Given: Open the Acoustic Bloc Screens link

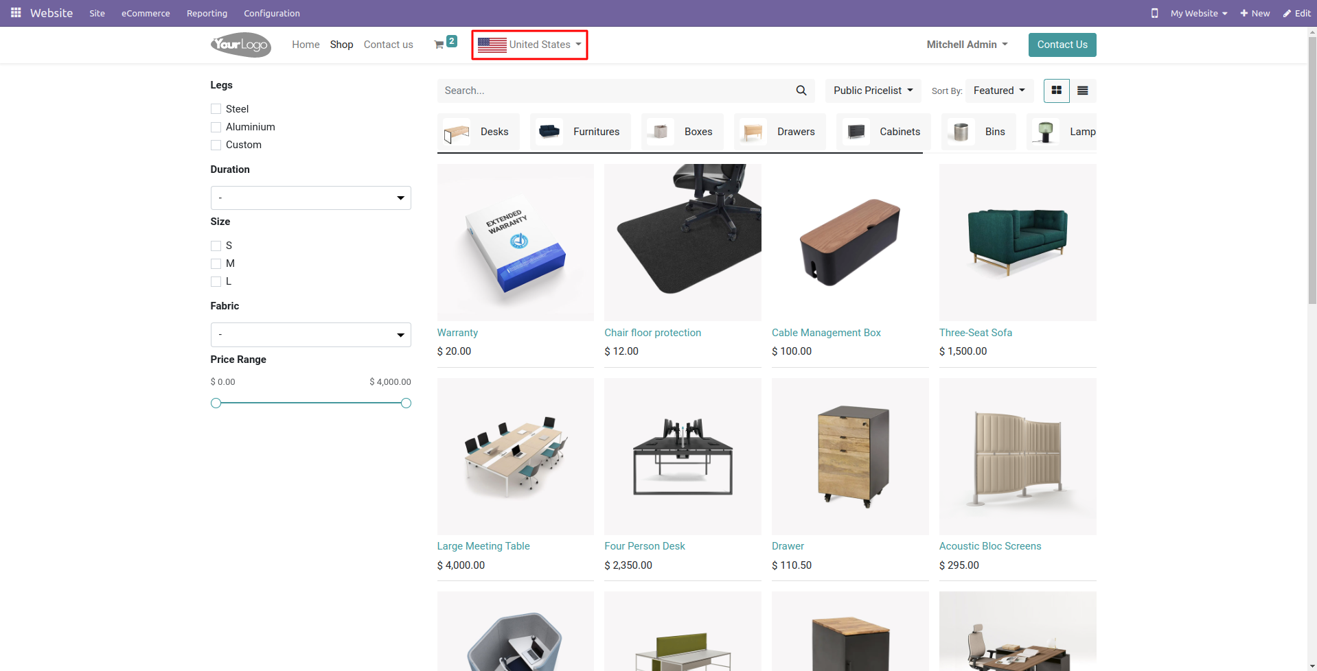Looking at the screenshot, I should click(x=990, y=546).
